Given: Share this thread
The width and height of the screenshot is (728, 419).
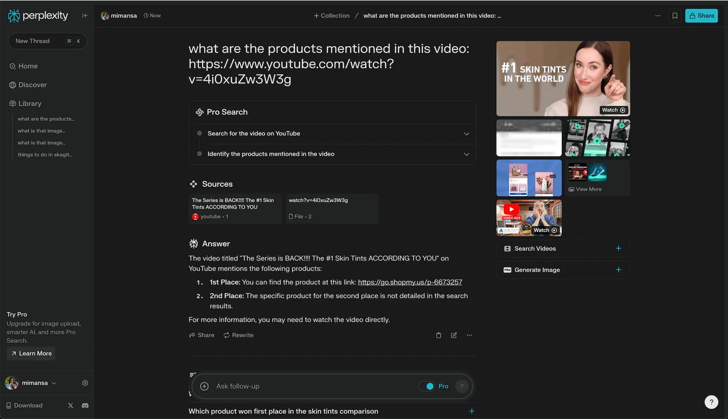Looking at the screenshot, I should point(701,15).
